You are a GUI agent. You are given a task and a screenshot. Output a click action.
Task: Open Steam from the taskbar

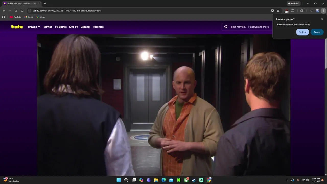(194, 180)
